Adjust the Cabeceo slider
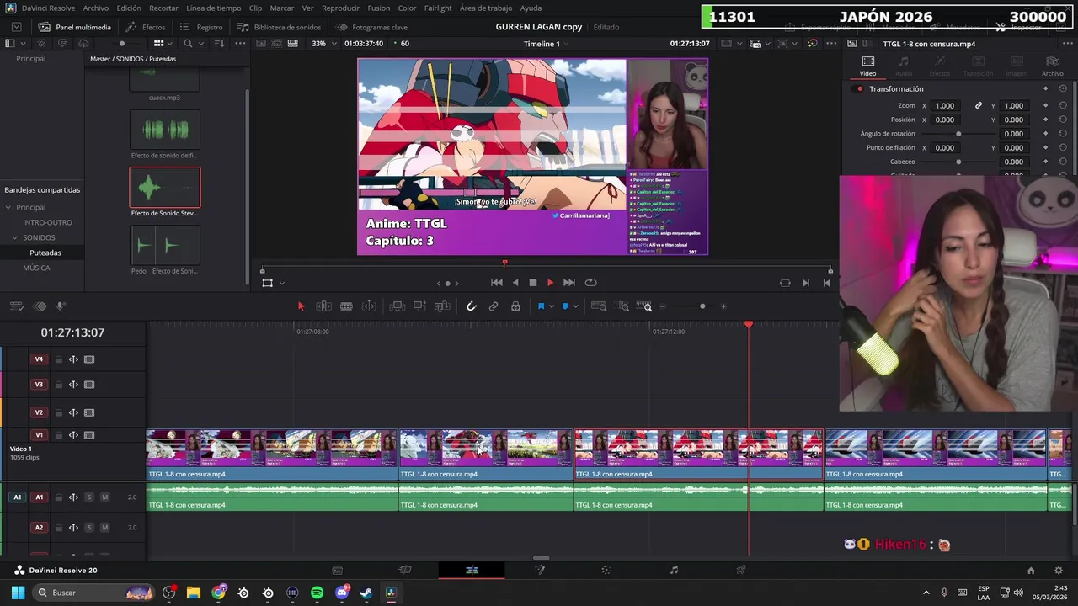Viewport: 1078px width, 606px height. coord(958,162)
